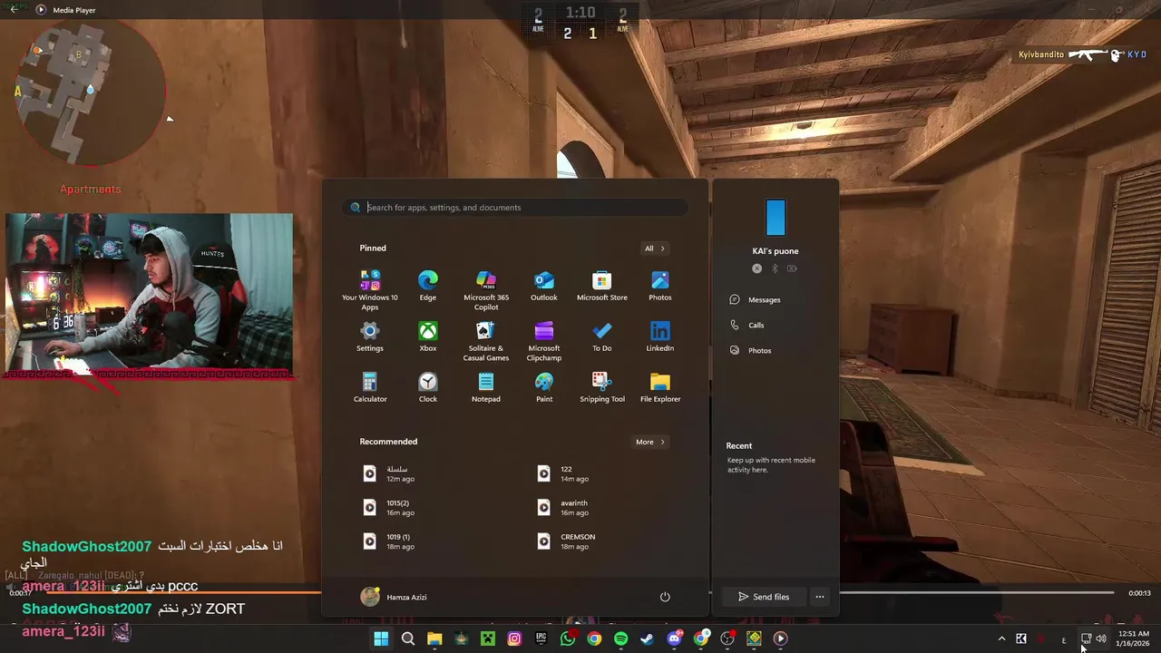Viewport: 1161px width, 653px height.
Task: Open Epic Games Launcher taskbar icon
Action: coord(541,638)
